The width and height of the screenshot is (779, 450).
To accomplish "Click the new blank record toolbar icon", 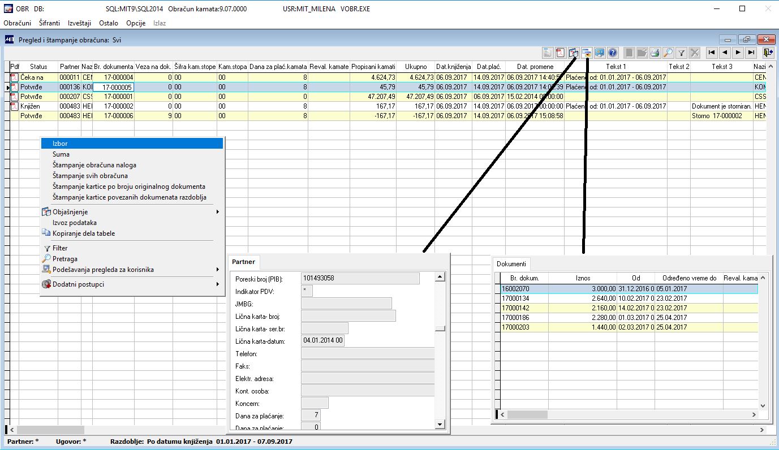I will (x=629, y=53).
